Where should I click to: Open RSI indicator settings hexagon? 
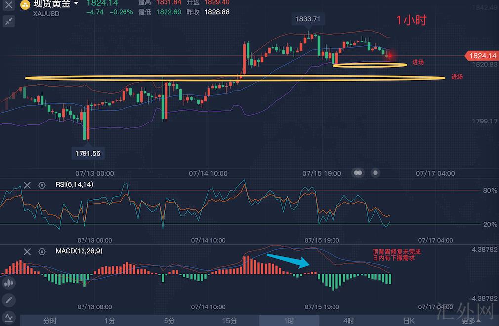point(42,185)
